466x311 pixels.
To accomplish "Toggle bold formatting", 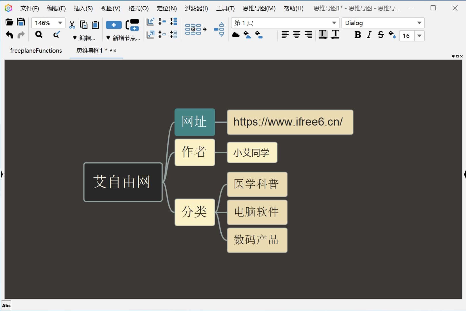I will [x=357, y=35].
